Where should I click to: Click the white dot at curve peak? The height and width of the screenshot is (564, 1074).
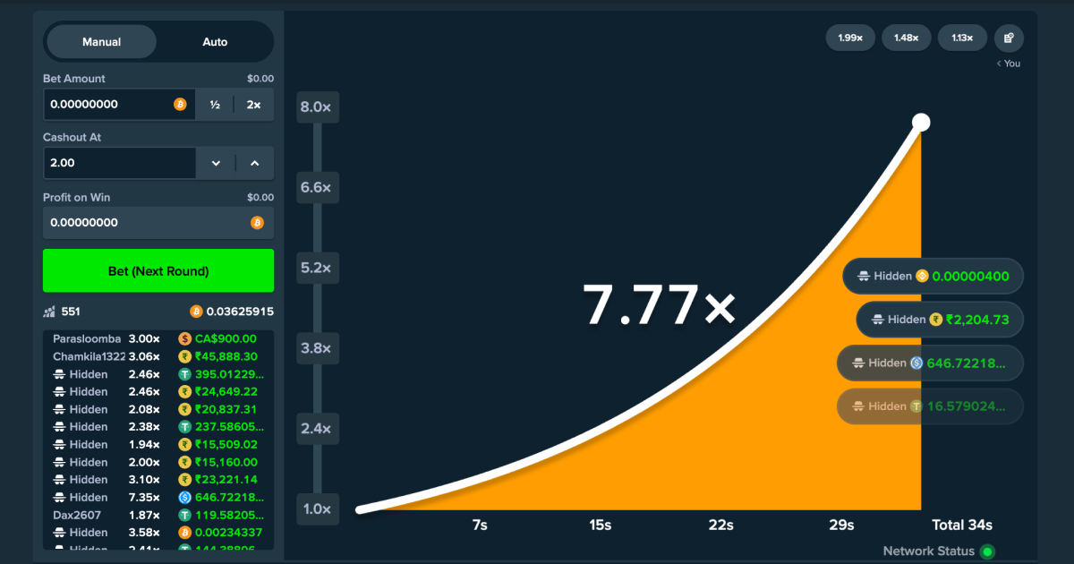(x=921, y=123)
